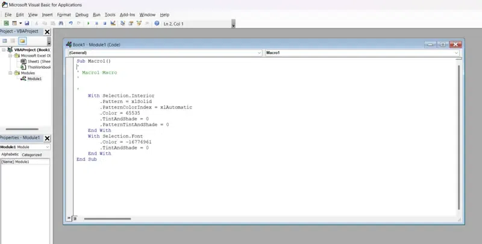Screen dimensions: 482x244
Task: Click the Cut toolbar icon
Action: click(36, 23)
